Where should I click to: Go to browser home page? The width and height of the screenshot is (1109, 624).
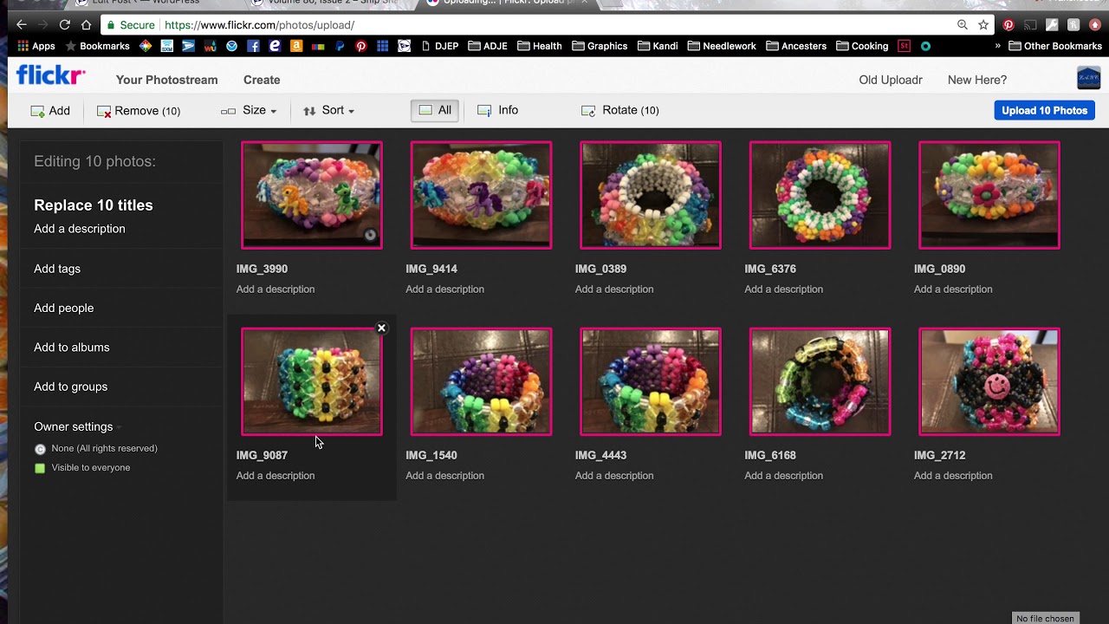(86, 25)
